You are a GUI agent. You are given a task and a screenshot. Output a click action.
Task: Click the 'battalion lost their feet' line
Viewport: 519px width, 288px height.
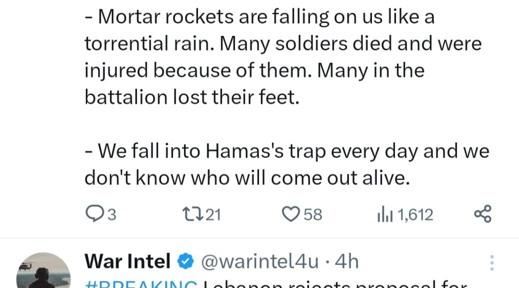192,96
